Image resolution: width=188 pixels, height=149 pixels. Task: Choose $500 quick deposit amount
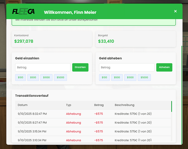point(33,78)
